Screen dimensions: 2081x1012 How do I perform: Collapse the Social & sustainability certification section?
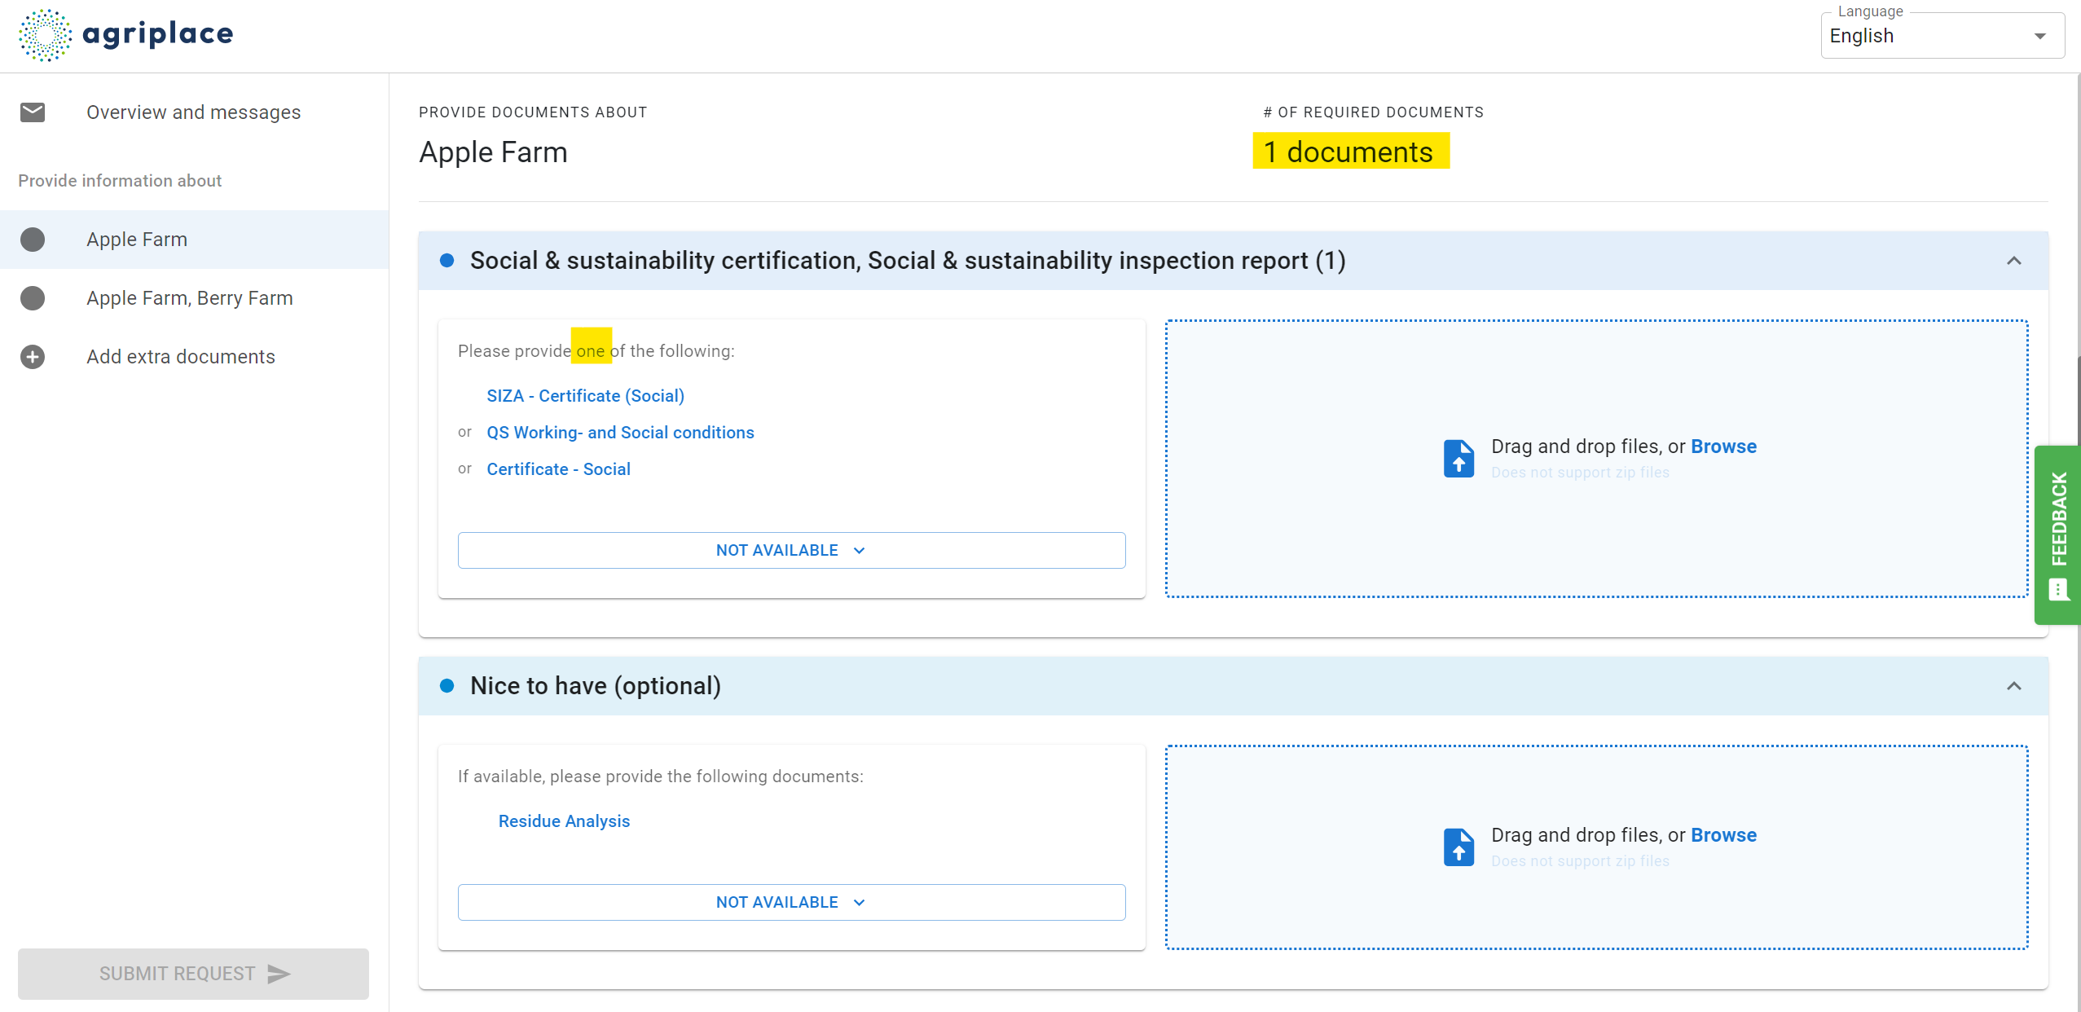tap(2014, 261)
